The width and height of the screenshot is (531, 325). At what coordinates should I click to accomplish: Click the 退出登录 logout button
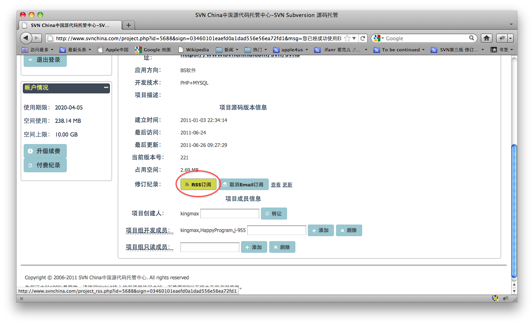pos(45,60)
